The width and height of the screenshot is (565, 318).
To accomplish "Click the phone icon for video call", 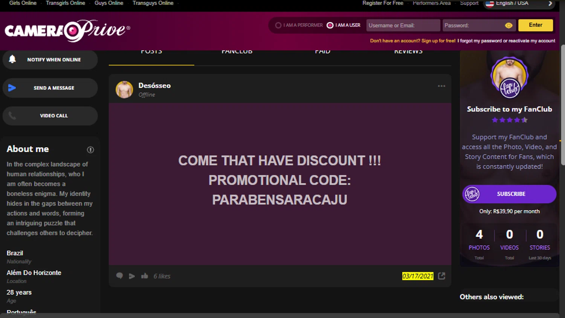I will pyautogui.click(x=12, y=116).
